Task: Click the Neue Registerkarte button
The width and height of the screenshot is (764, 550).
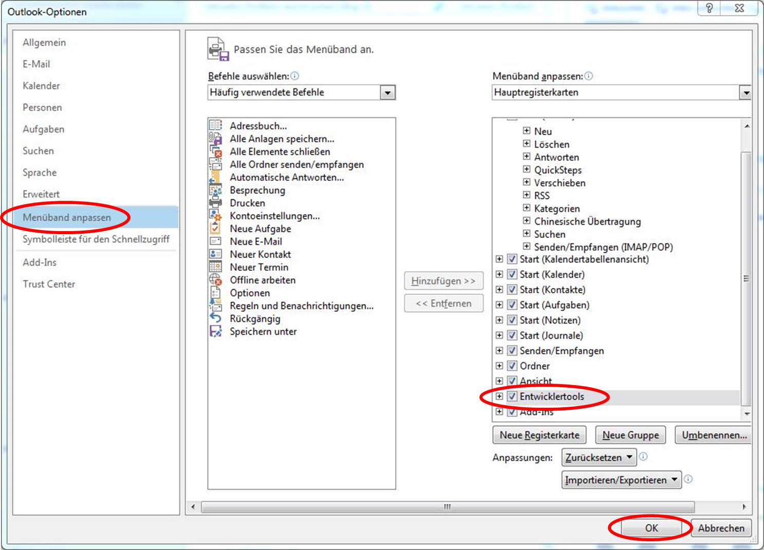Action: pos(539,435)
